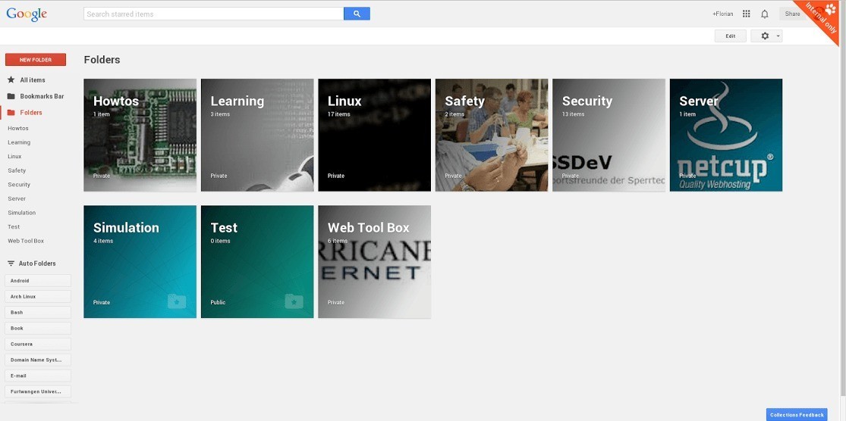Viewport: 846px width, 421px height.
Task: Filter by Arch Linux auto folder
Action: [x=38, y=297]
